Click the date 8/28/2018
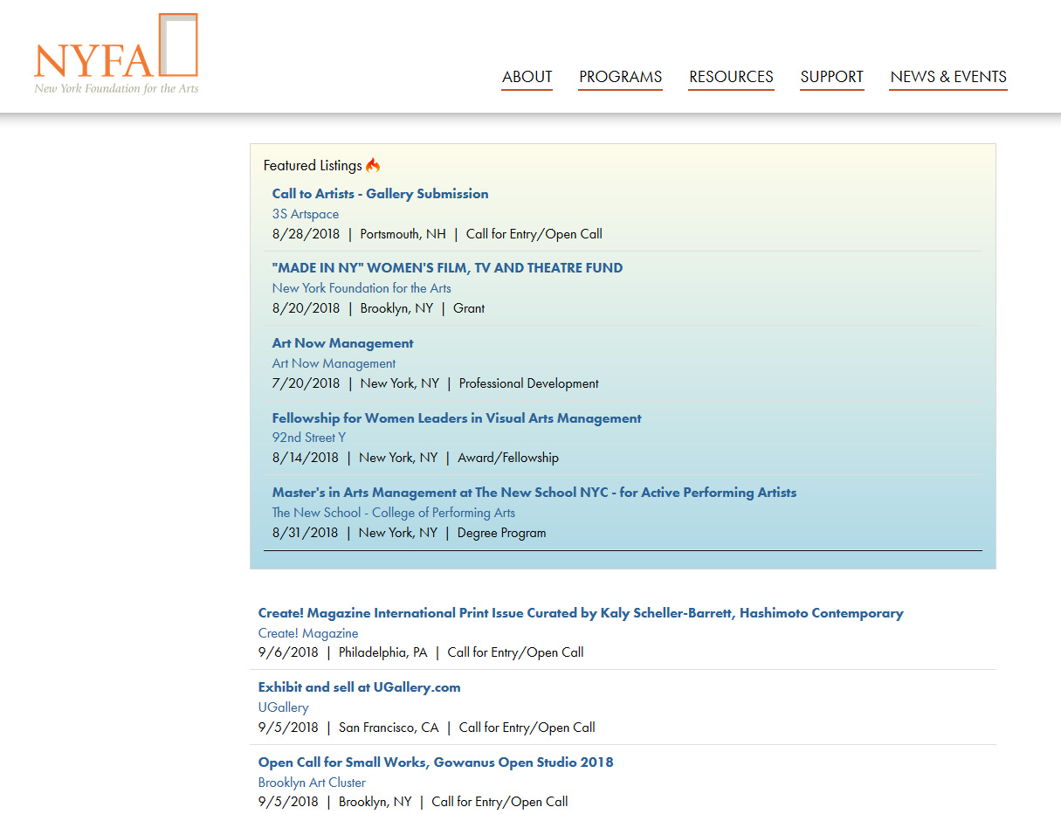The width and height of the screenshot is (1061, 814). [306, 234]
